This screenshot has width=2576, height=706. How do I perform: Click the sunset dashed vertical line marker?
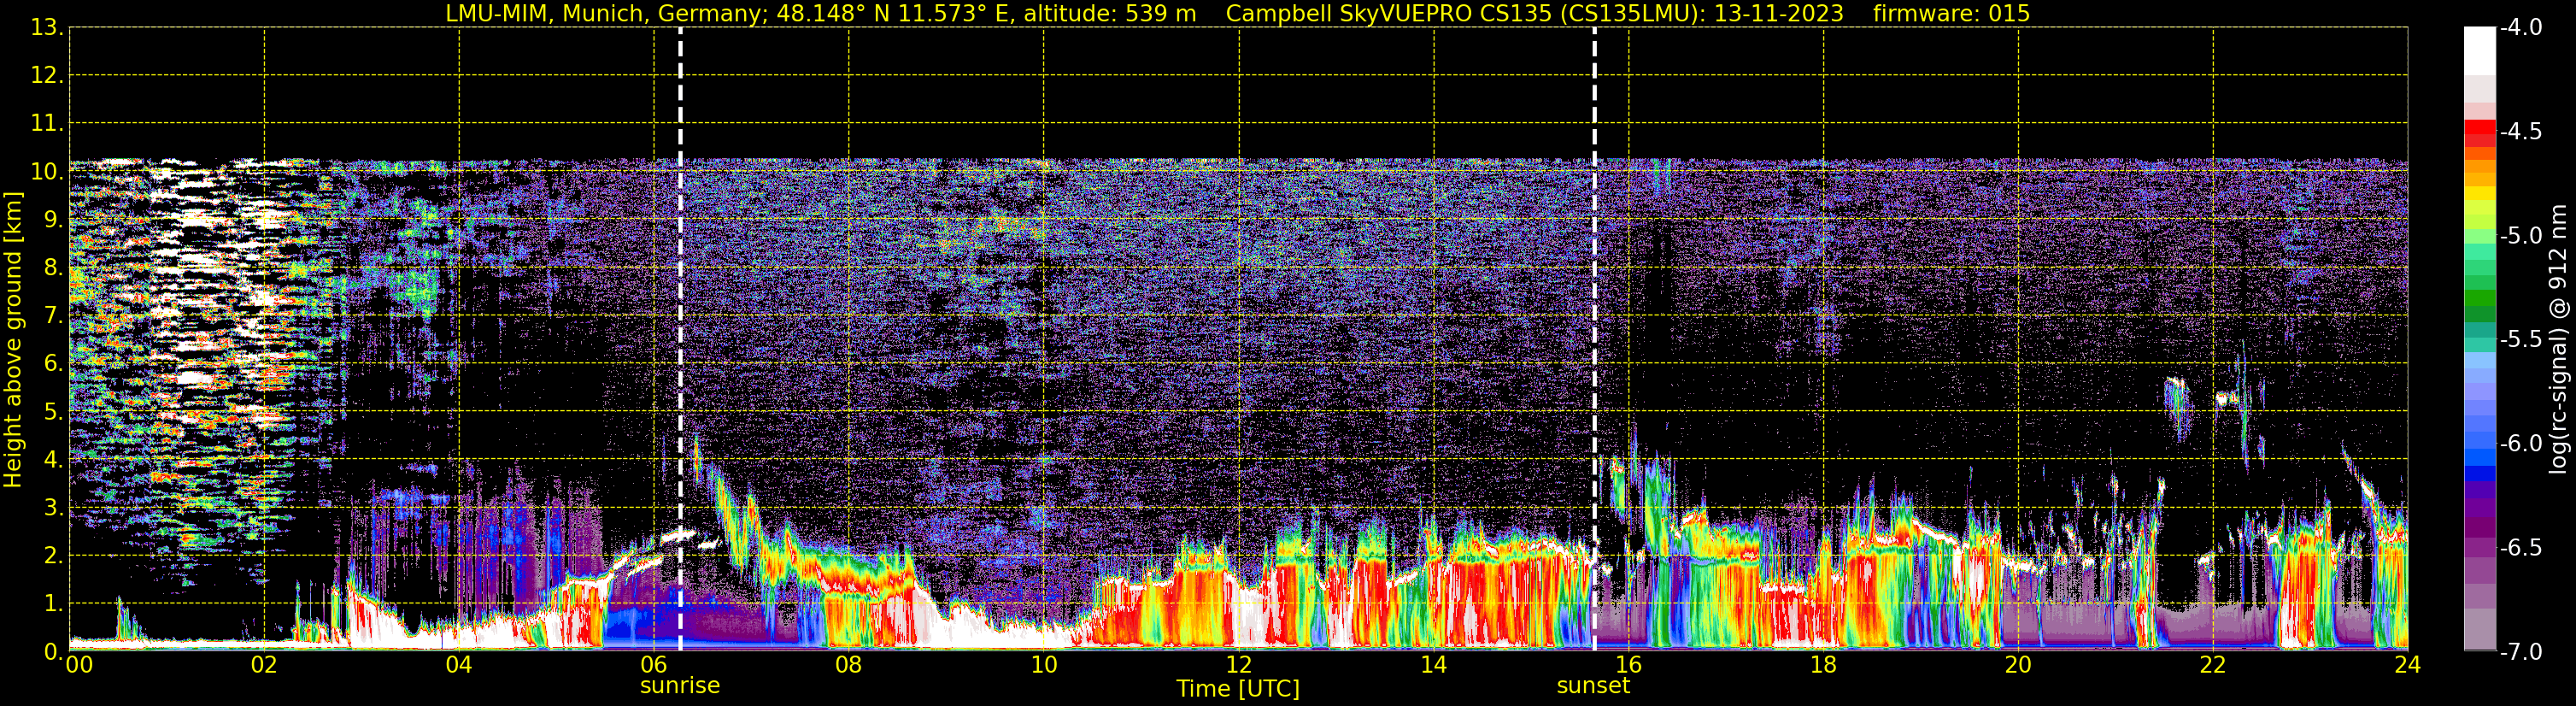tap(1594, 339)
